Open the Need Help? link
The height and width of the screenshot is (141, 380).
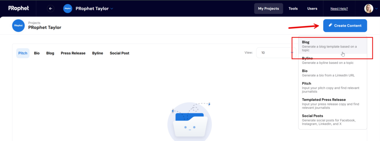pos(339,9)
